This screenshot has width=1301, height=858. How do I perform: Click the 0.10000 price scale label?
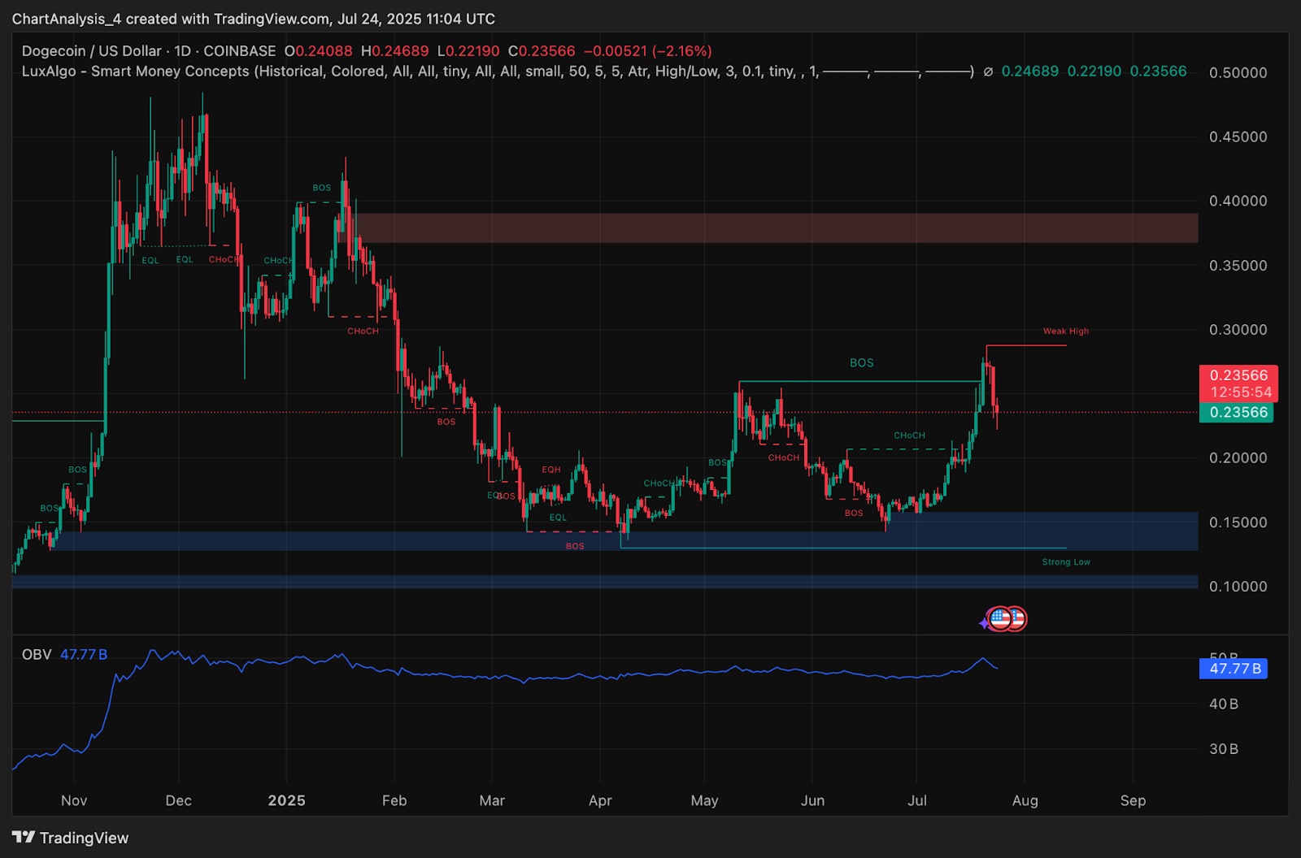click(x=1238, y=587)
